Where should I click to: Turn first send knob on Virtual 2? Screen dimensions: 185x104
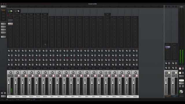120,51
